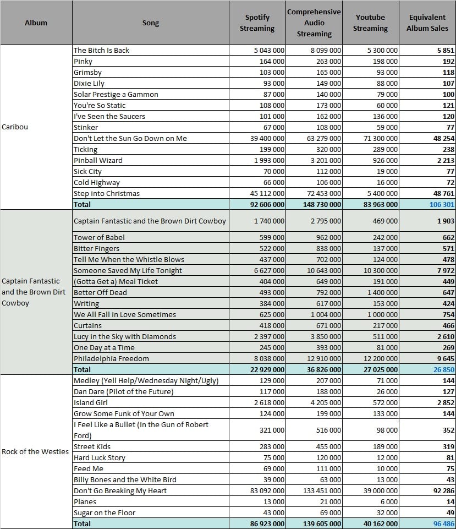Select the Better Off Dead song cell
This screenshot has height=529, width=456.
[x=151, y=292]
